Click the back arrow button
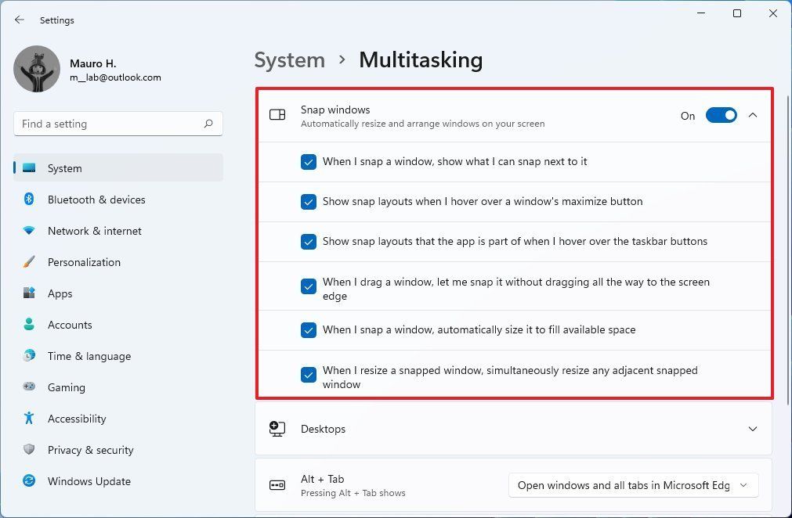Viewport: 792px width, 518px height. coord(19,20)
